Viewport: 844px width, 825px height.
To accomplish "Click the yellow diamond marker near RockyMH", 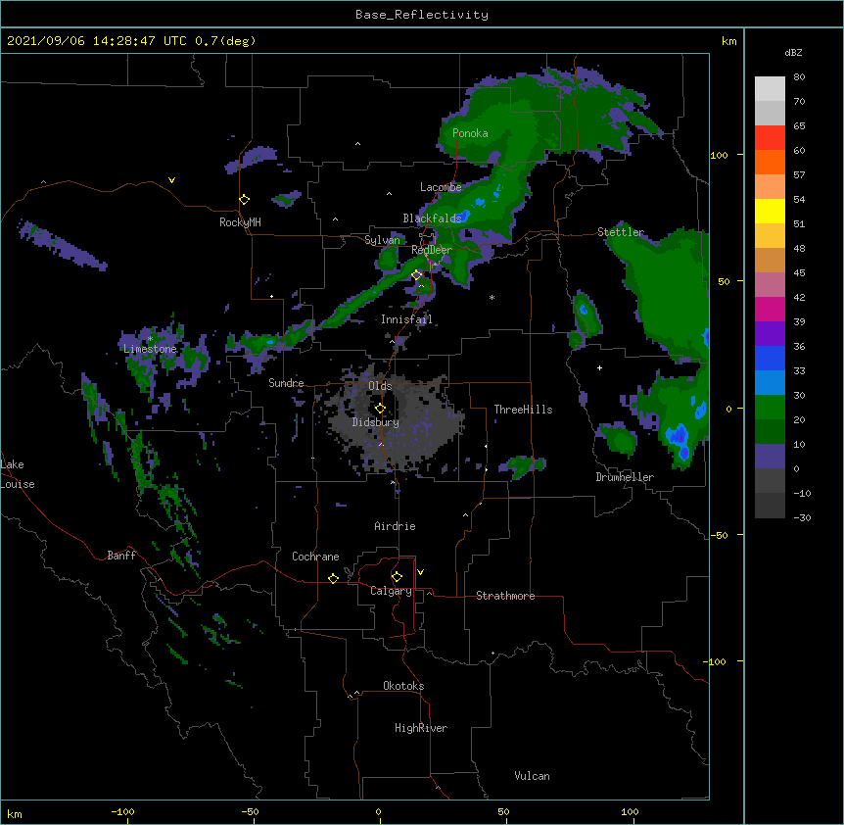I will point(244,200).
